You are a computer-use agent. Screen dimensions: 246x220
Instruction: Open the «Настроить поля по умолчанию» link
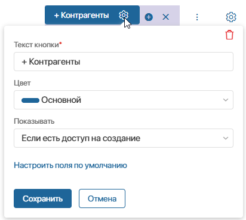click(x=70, y=166)
